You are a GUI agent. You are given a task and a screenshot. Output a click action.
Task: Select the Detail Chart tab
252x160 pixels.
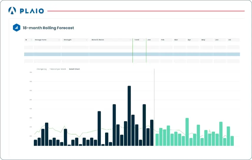coord(74,69)
